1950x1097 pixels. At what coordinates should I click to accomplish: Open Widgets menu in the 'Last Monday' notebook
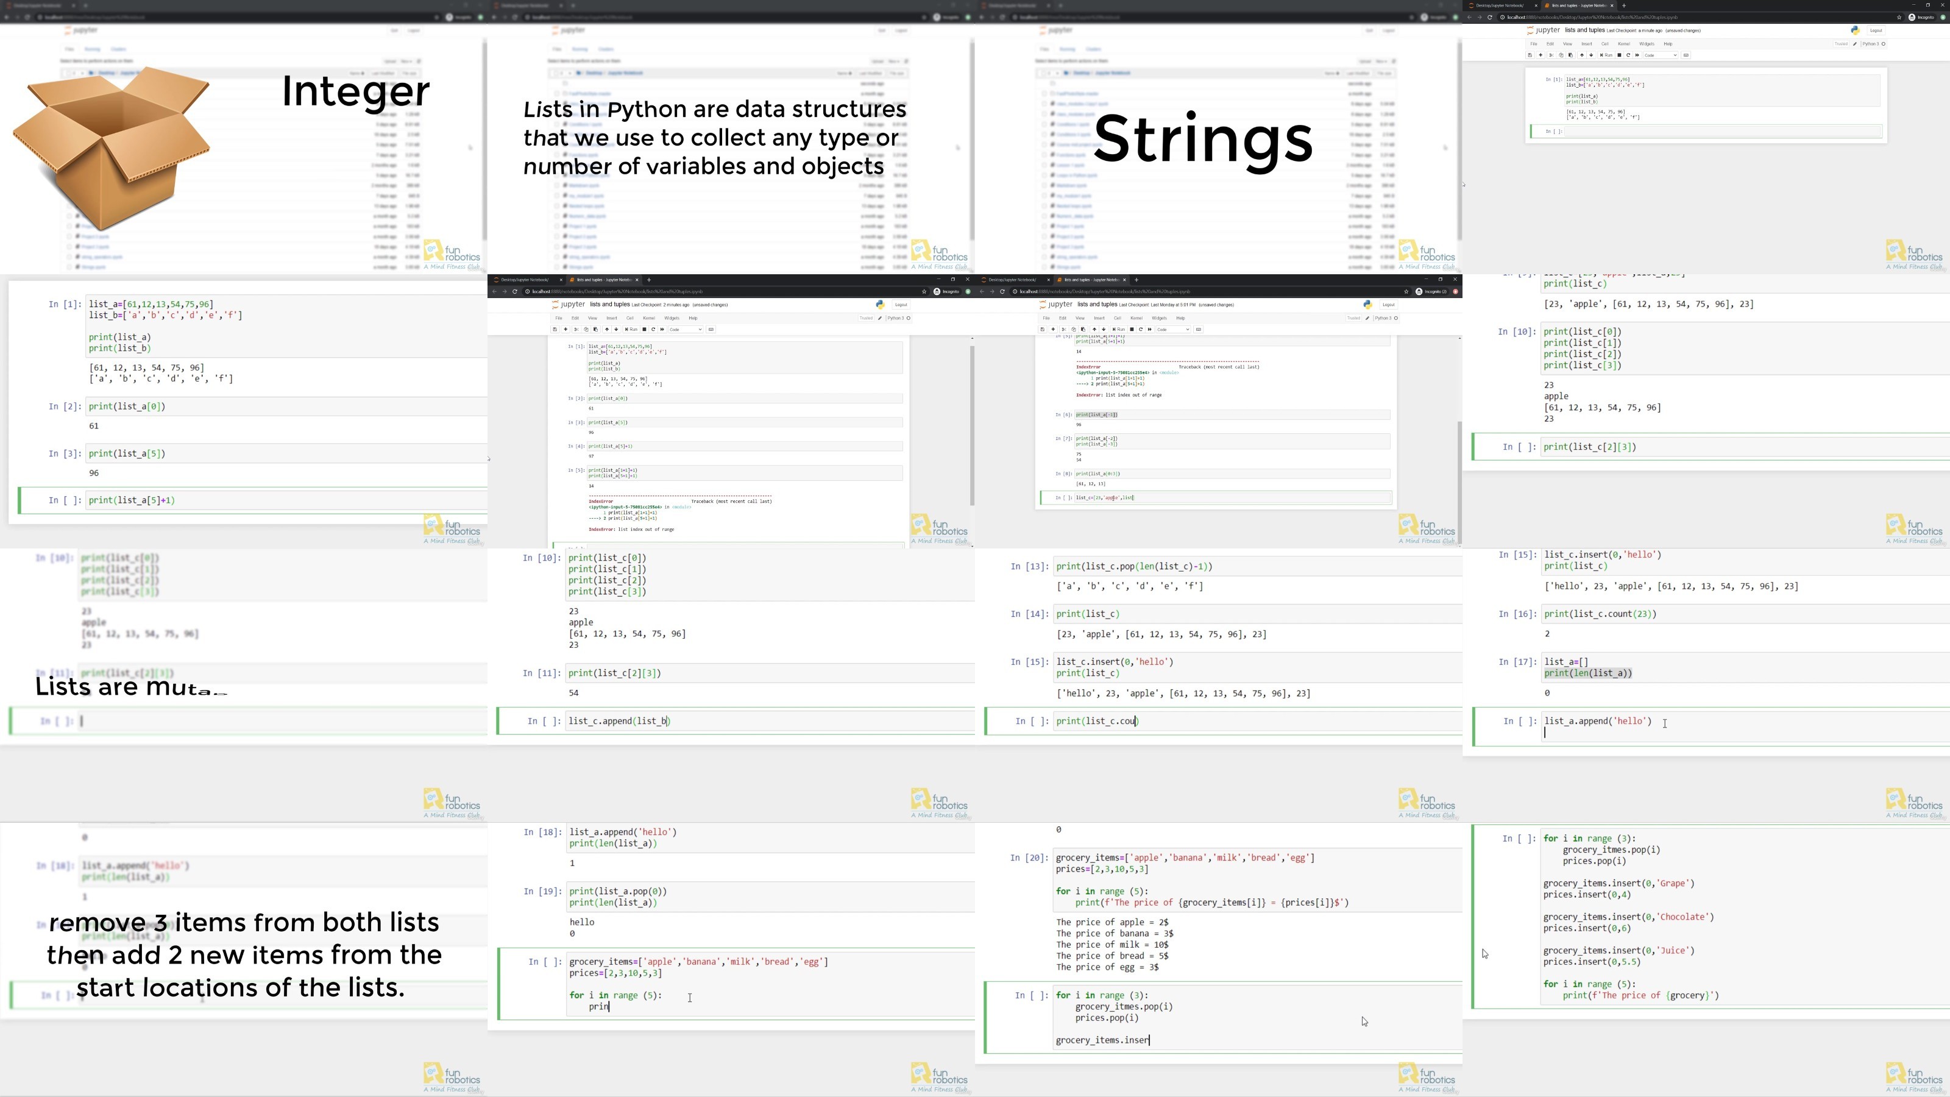click(1159, 318)
